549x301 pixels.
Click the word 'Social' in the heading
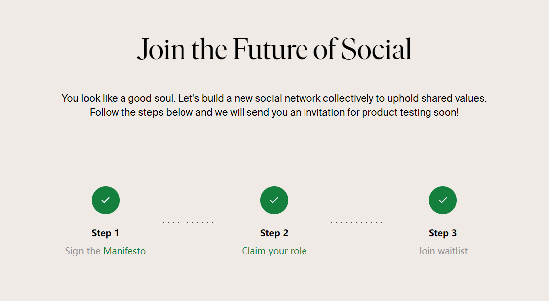click(x=376, y=49)
